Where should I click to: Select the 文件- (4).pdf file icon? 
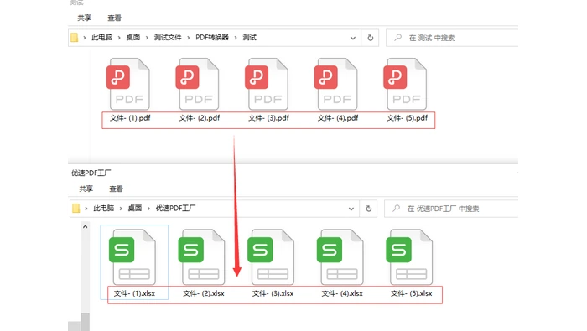click(x=335, y=84)
